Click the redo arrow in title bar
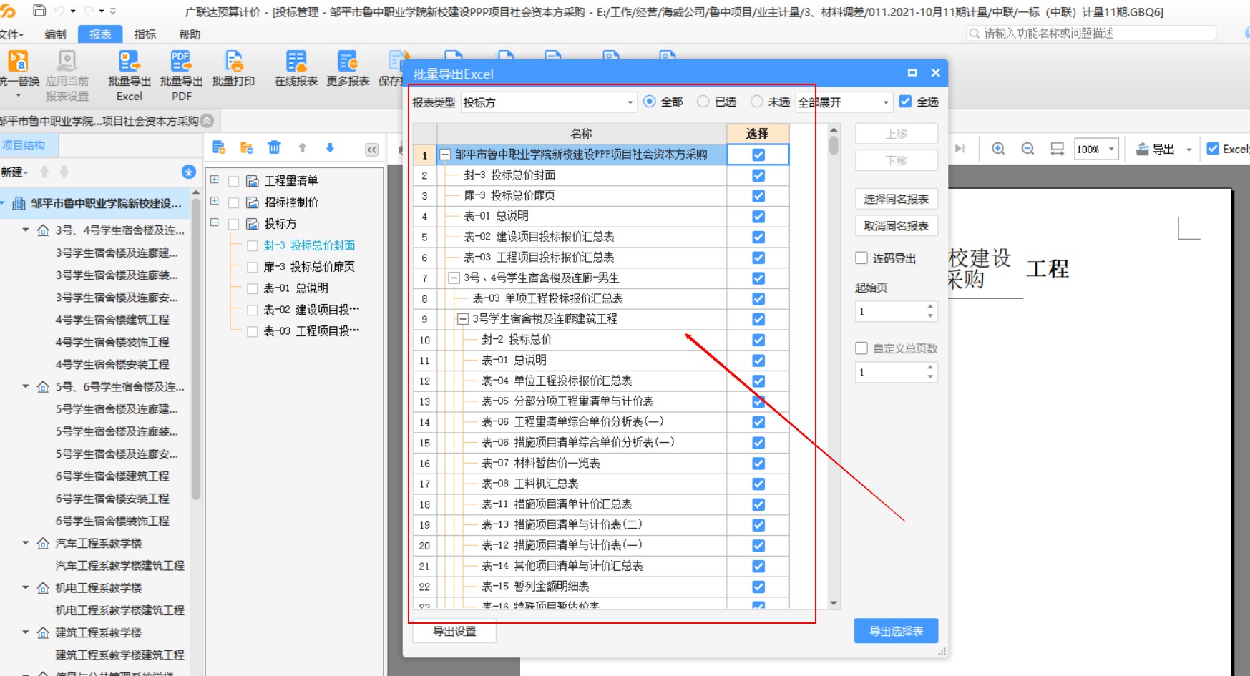1250x676 pixels. coord(89,11)
